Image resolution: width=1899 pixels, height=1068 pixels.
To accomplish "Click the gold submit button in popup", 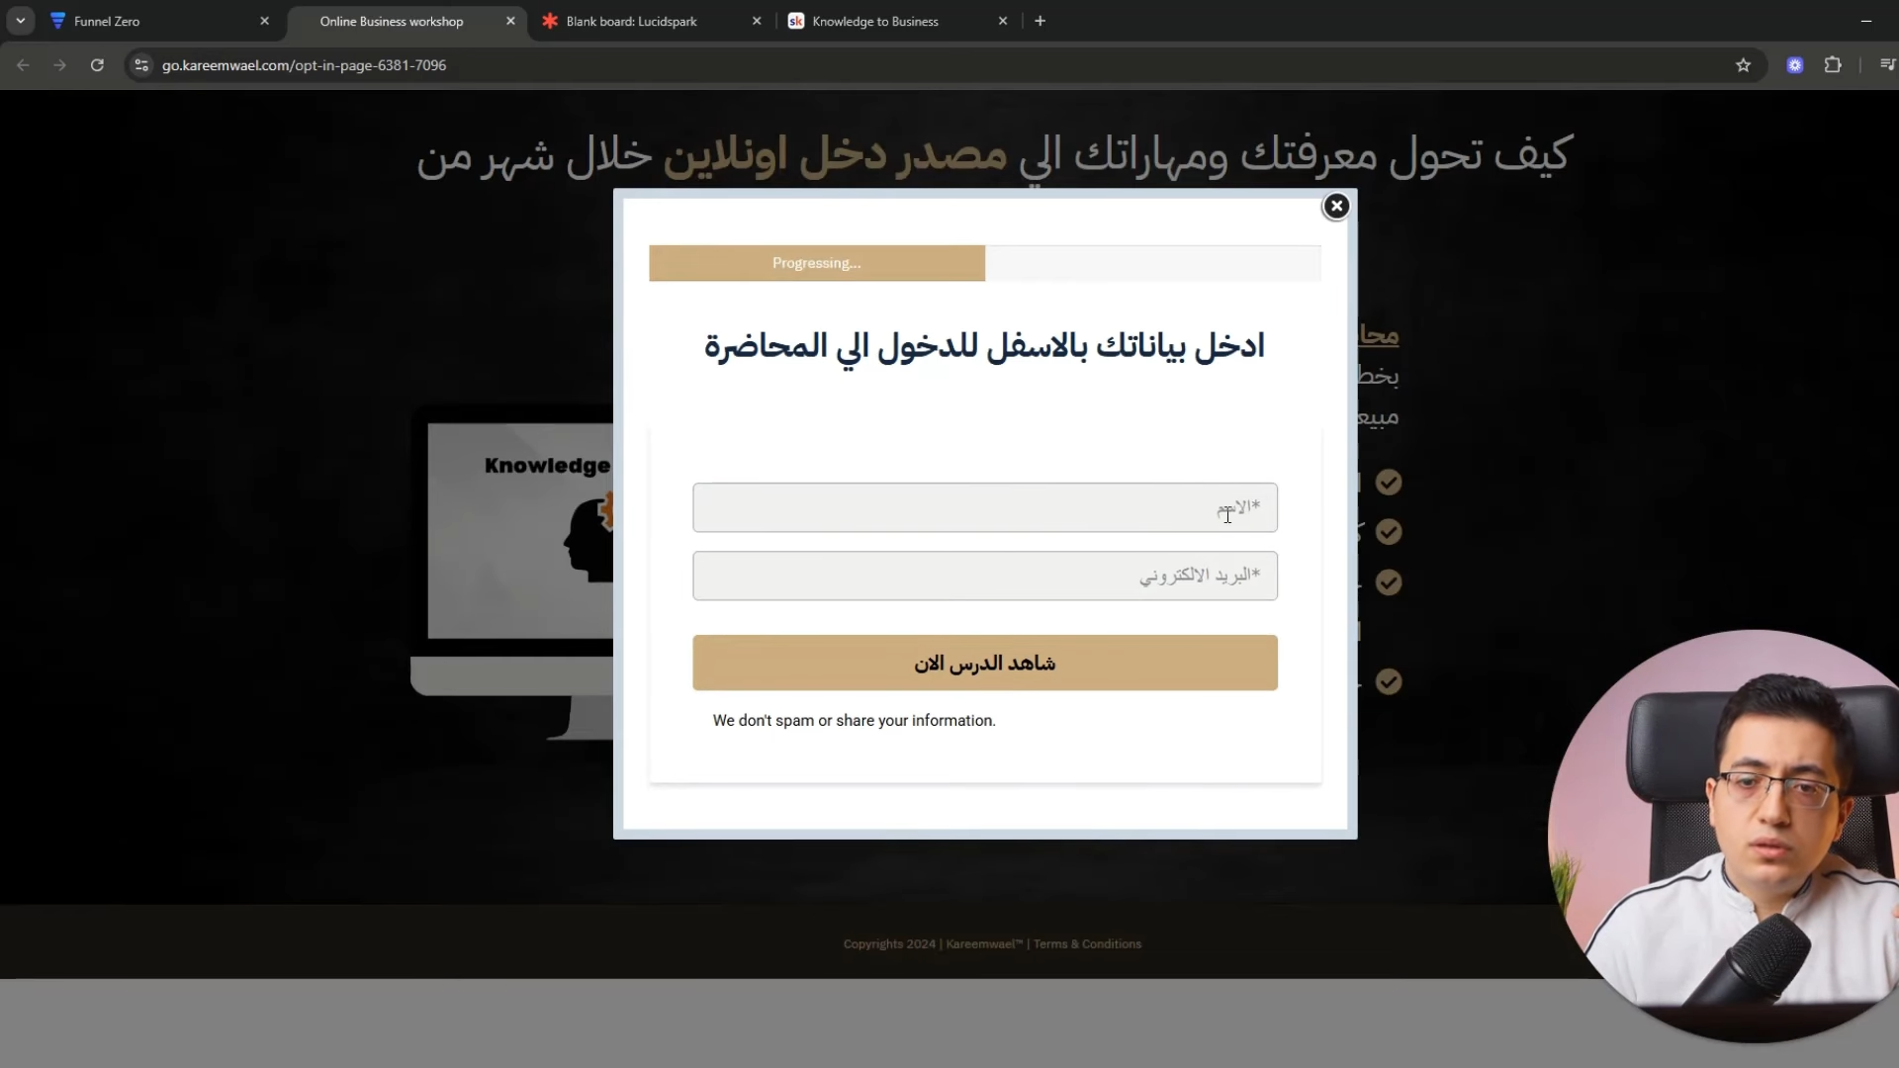I will tap(984, 663).
